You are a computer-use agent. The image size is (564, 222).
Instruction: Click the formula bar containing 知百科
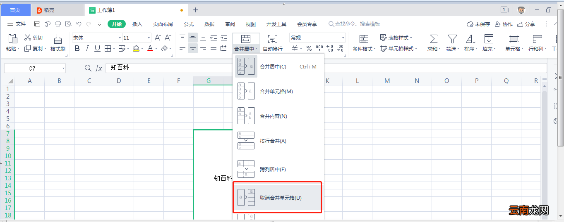(x=326, y=68)
